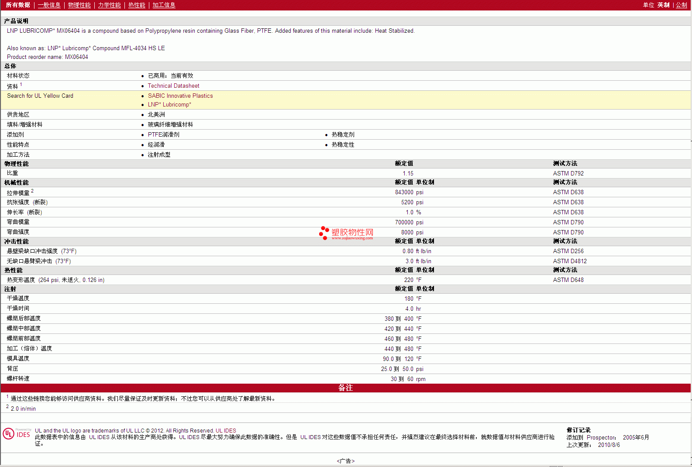Click the 背压 25.0 到 50.0 psi value
The height and width of the screenshot is (467, 692).
(x=402, y=369)
